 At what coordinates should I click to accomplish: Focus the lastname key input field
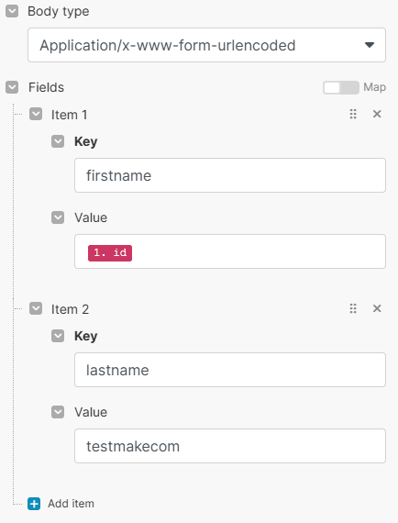pos(230,370)
